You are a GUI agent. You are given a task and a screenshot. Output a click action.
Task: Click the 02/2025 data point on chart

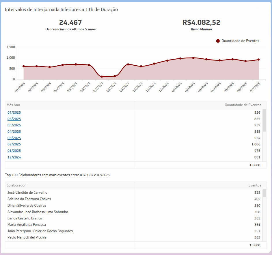(x=193, y=58)
